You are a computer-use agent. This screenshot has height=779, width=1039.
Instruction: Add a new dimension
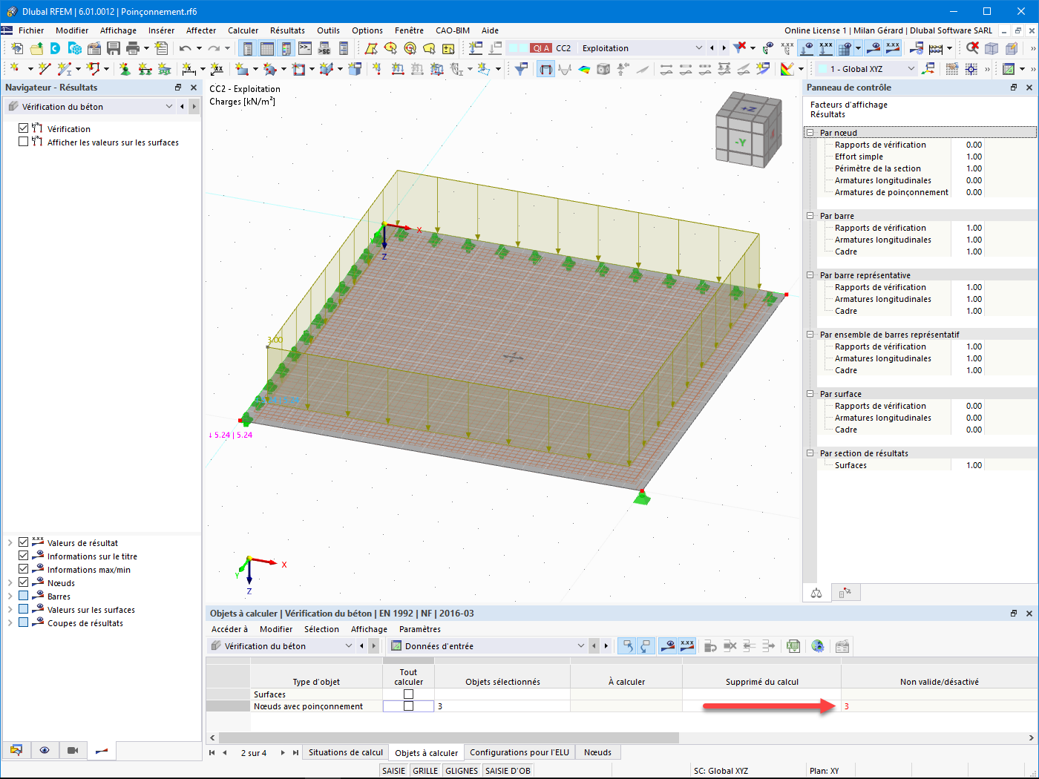pyautogui.click(x=189, y=69)
